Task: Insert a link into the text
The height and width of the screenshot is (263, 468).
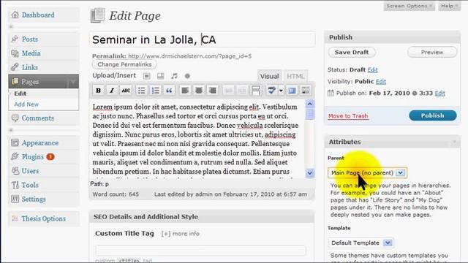Action: [229, 91]
